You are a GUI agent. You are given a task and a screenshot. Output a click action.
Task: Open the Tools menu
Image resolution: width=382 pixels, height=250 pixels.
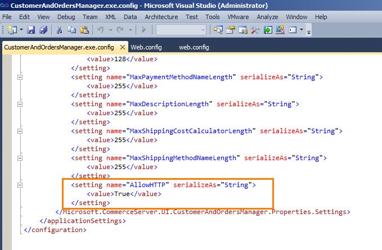212,17
